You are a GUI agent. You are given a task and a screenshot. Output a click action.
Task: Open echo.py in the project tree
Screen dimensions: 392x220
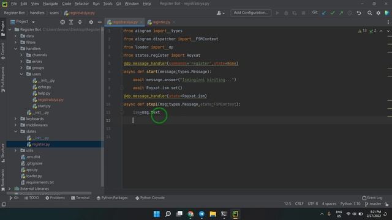click(x=44, y=87)
